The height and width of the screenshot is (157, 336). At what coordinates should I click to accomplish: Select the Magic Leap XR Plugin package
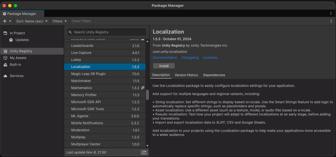click(x=105, y=74)
